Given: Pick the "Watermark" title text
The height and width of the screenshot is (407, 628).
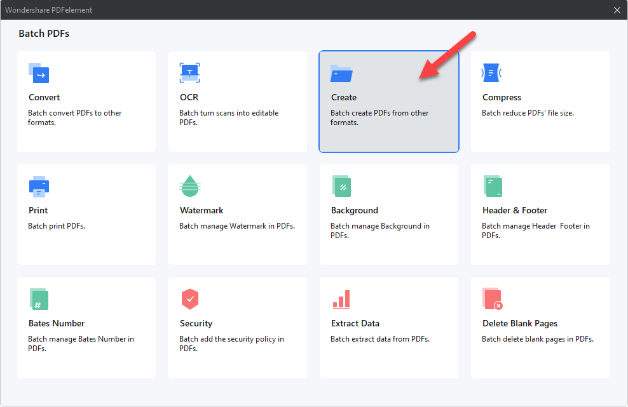Looking at the screenshot, I should [201, 210].
